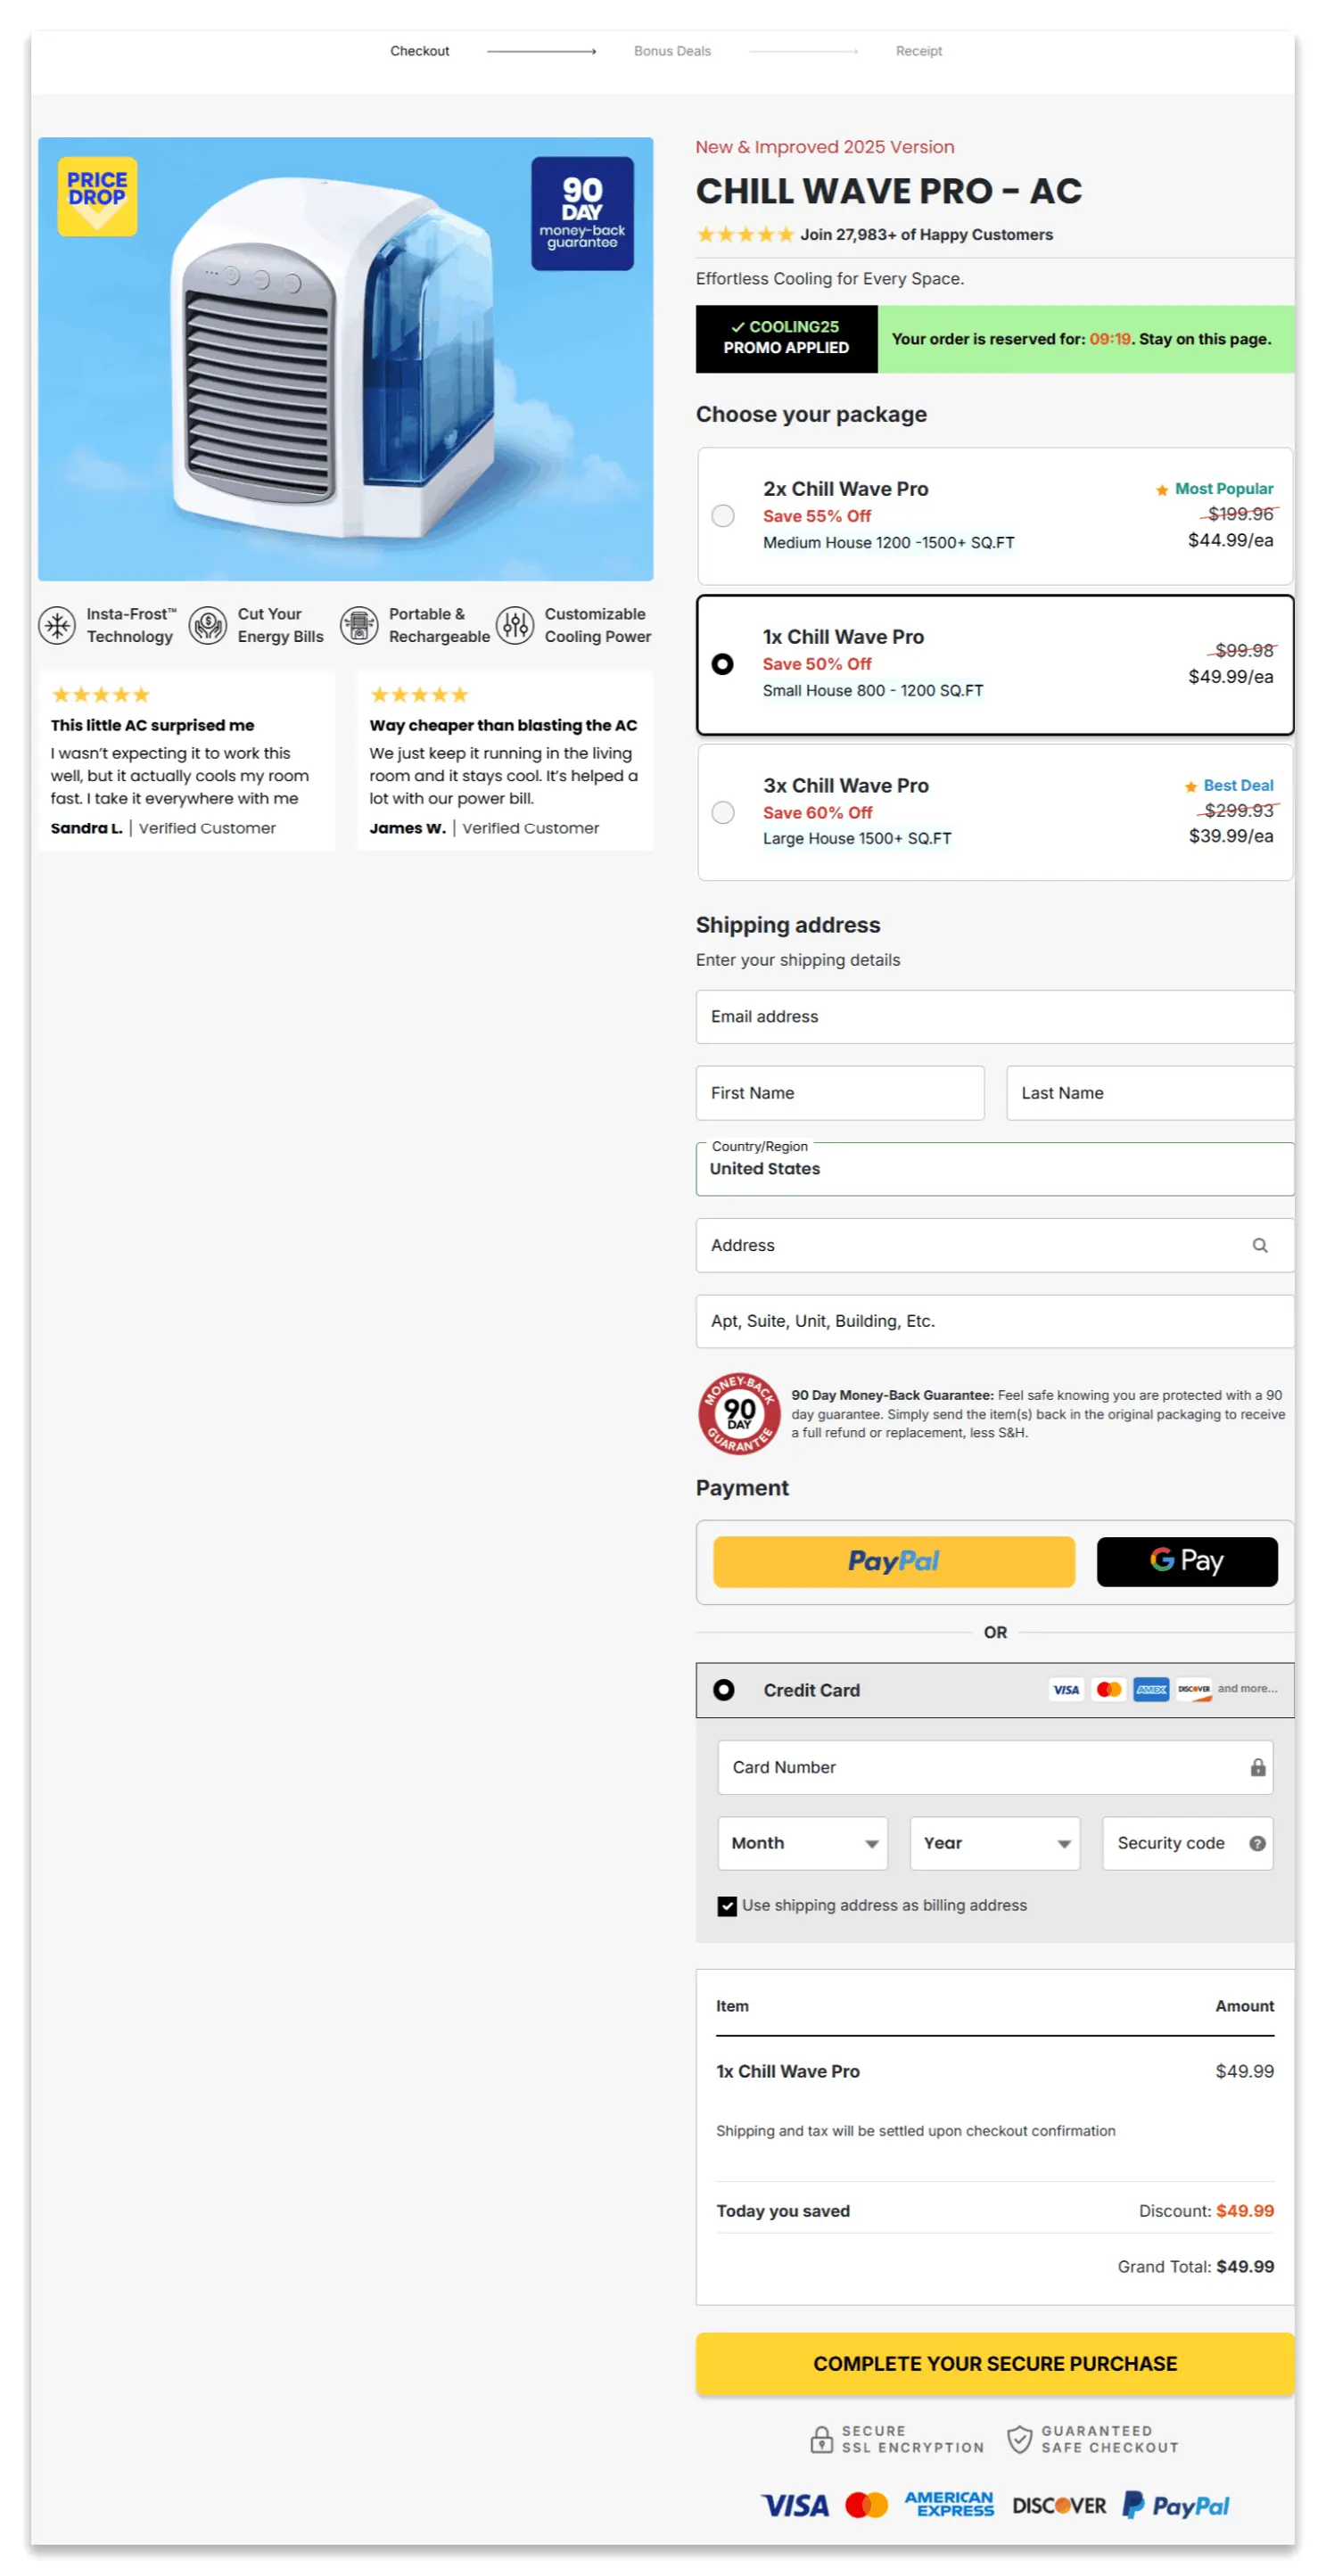Open the Country/Region selector
Screen dimensions: 1326x2576
point(994,1168)
